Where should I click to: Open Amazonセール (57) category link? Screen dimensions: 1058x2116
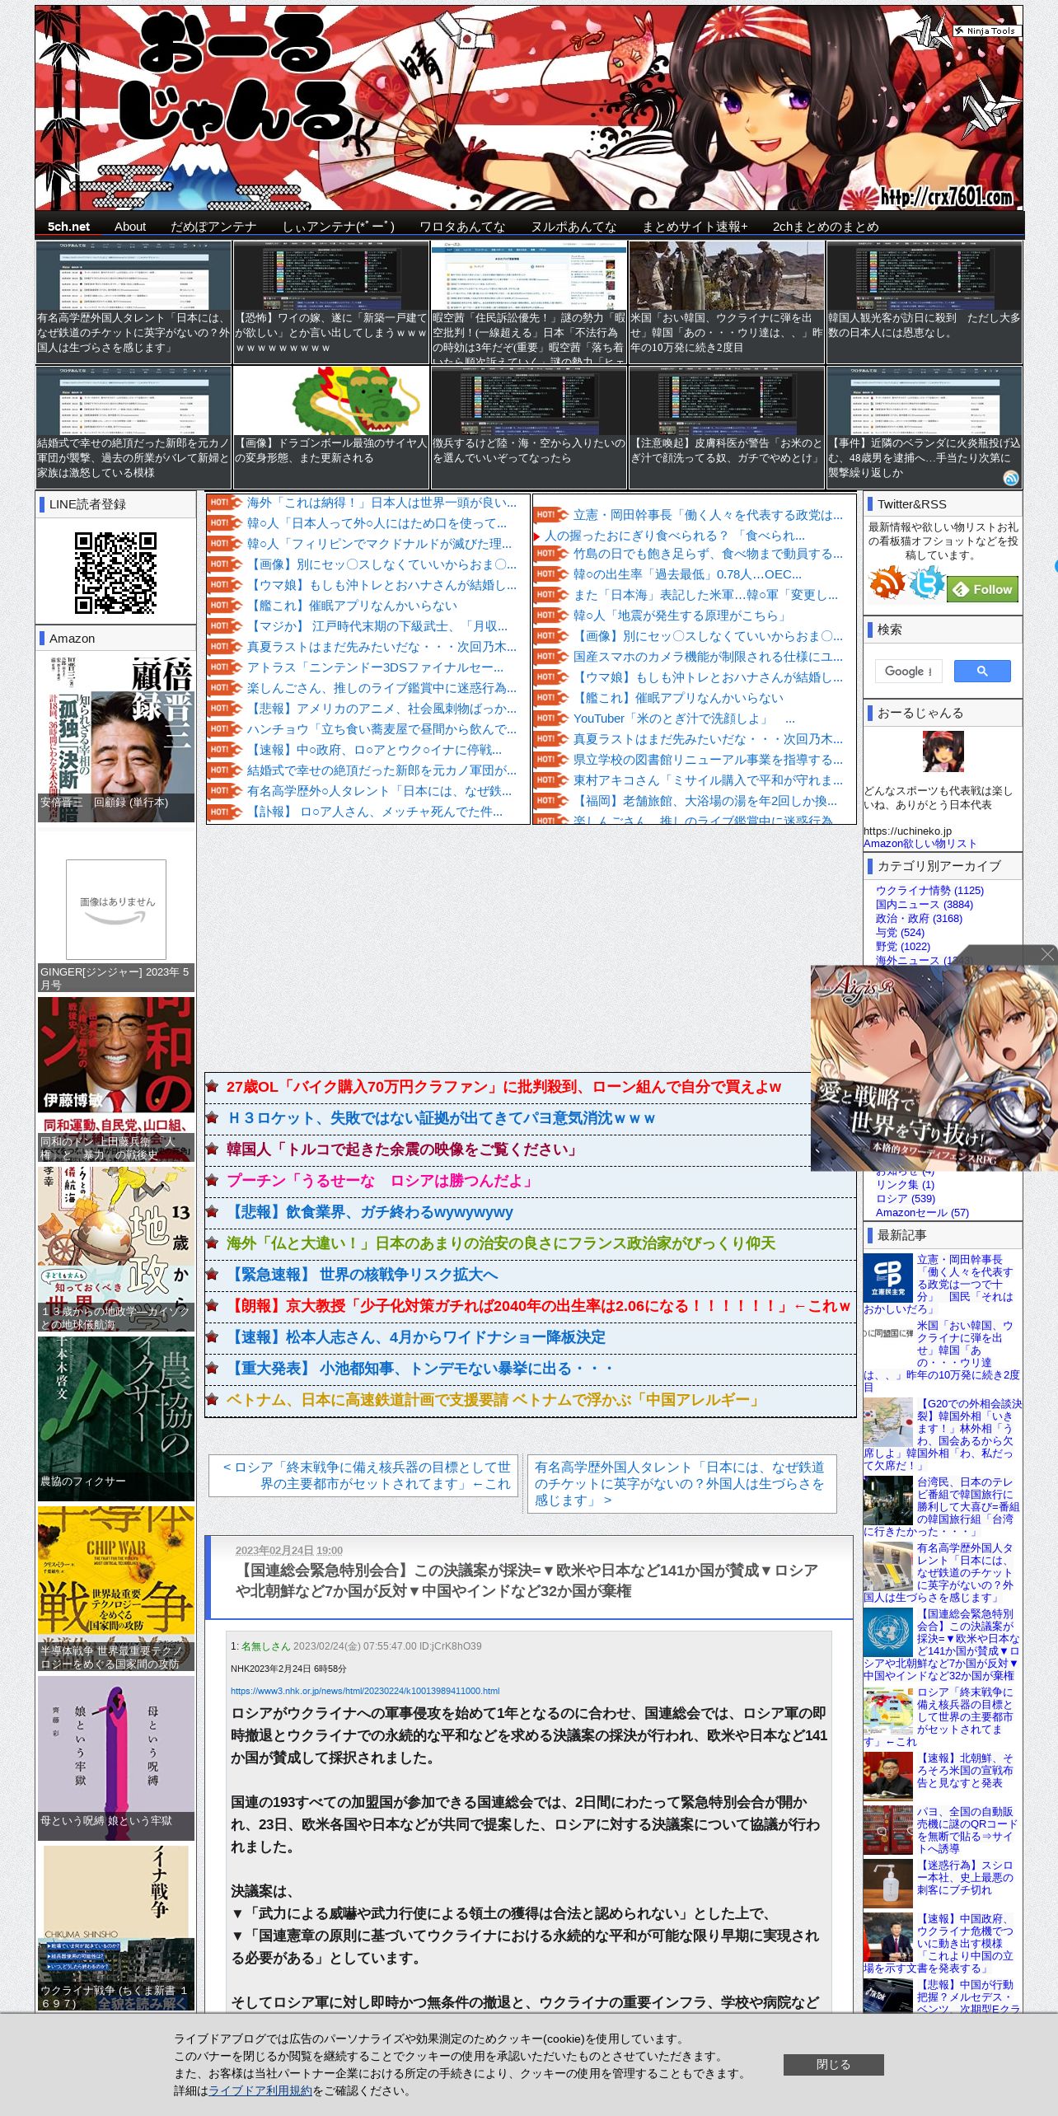pos(922,1213)
